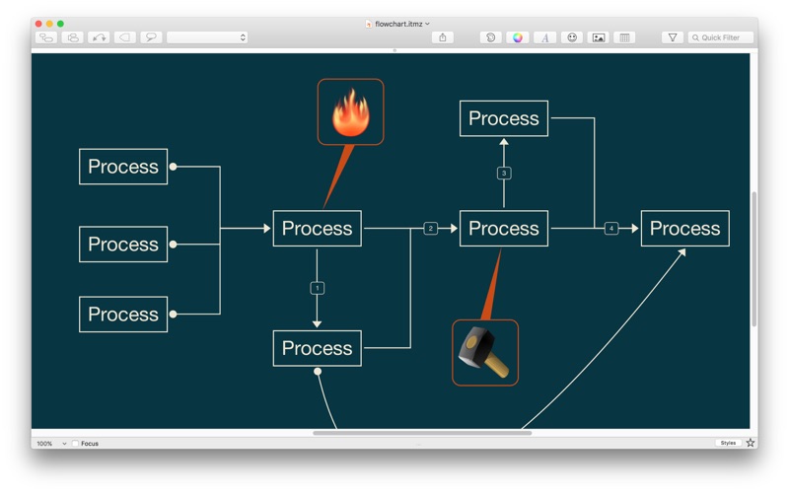Screen dimensions: 789x493
Task: Select the hammer callout image
Action: click(x=485, y=353)
